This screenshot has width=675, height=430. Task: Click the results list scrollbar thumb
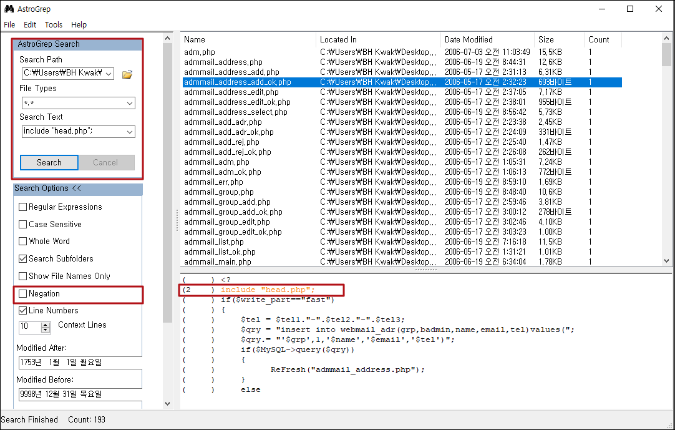667,54
